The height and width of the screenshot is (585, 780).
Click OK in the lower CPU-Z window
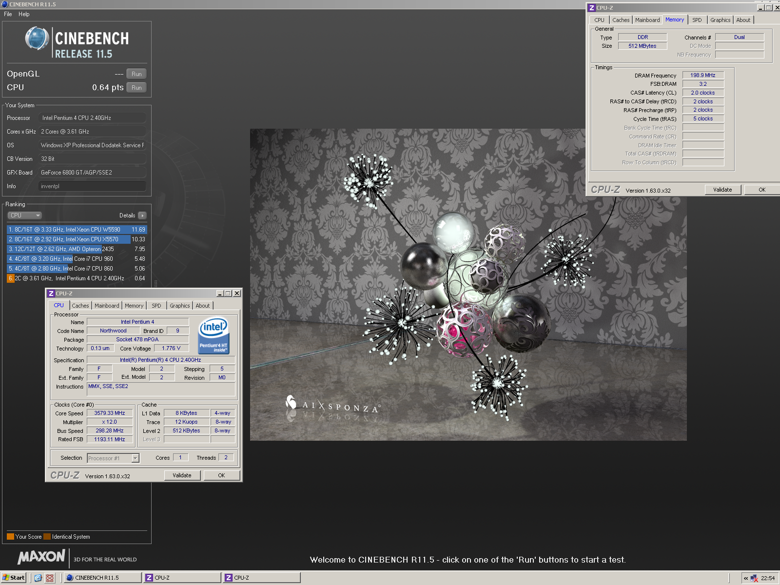click(221, 475)
